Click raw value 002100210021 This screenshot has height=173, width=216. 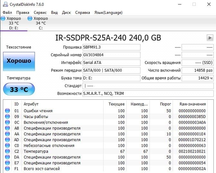192,151
